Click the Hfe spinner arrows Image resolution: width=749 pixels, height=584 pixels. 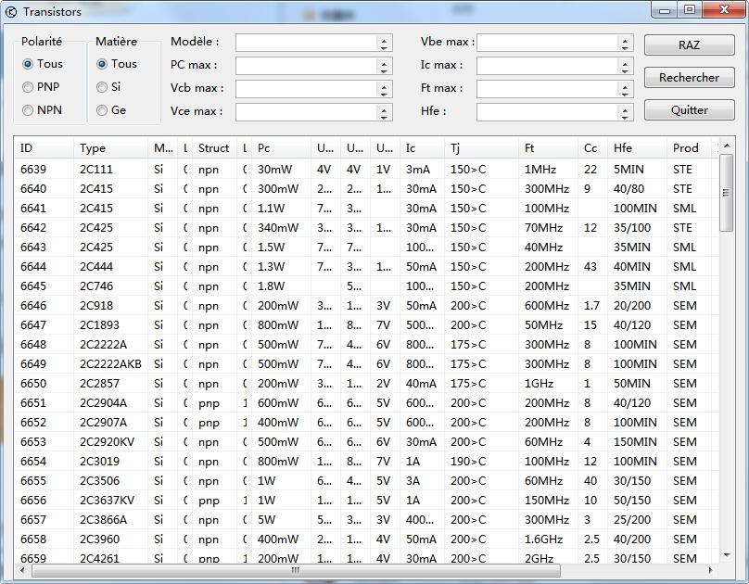[x=626, y=112]
